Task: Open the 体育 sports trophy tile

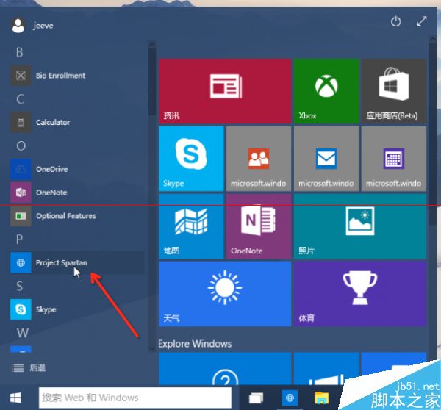Action: [x=360, y=294]
